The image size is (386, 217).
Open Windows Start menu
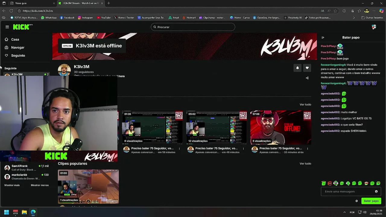pyautogui.click(x=6, y=212)
